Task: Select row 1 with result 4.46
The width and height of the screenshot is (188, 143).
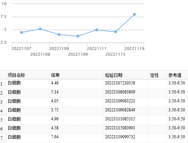Action: 94,84
